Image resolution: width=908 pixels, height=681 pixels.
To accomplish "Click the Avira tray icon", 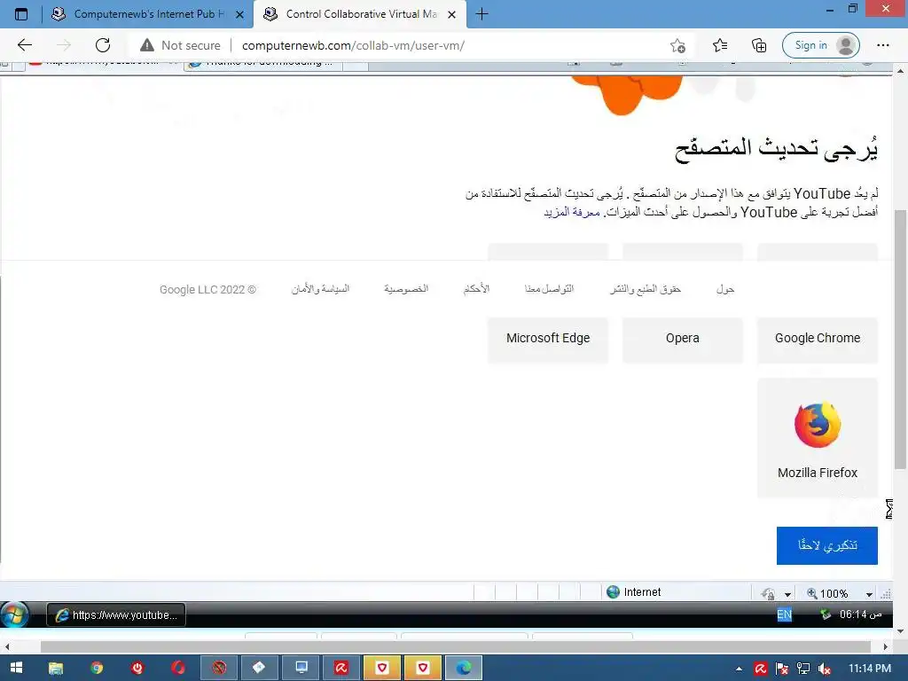I will (x=760, y=669).
